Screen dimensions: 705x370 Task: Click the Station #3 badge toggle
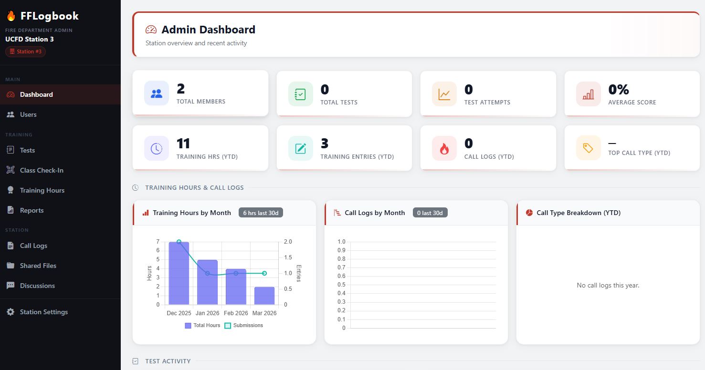coord(25,51)
